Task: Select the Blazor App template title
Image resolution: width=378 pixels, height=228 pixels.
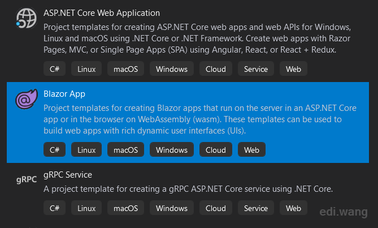Action: coord(64,94)
